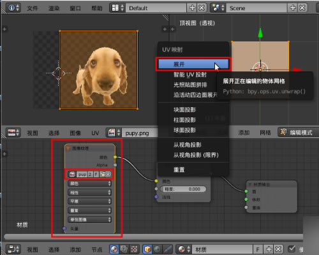Add a new screen layout

pos(192,8)
